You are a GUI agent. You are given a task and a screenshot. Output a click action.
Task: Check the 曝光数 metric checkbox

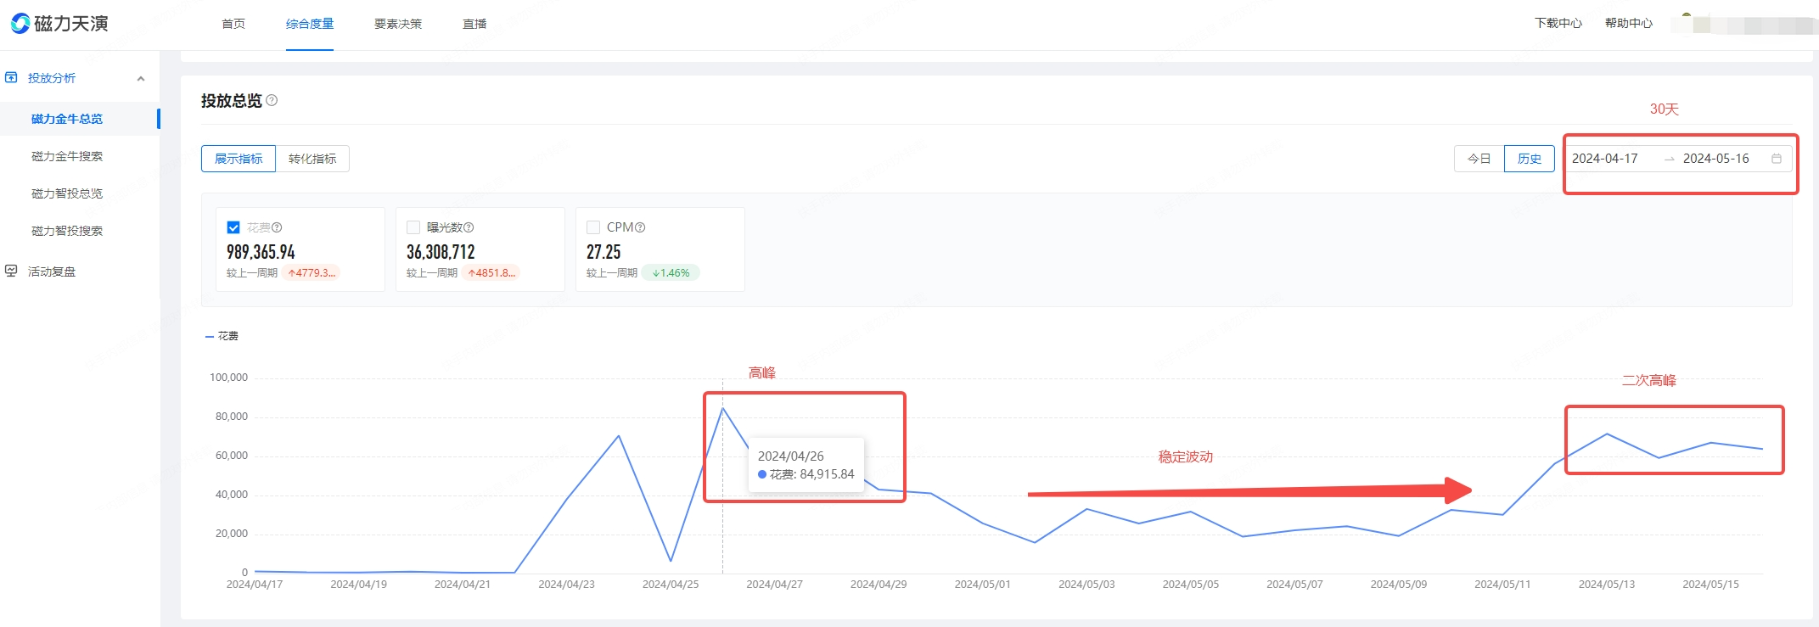coord(413,227)
